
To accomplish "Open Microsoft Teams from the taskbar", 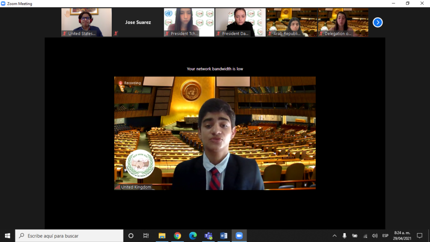I will click(x=207, y=236).
